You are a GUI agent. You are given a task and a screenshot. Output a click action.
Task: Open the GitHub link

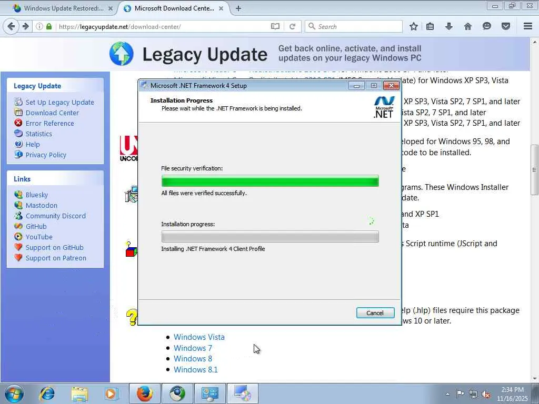pos(36,226)
